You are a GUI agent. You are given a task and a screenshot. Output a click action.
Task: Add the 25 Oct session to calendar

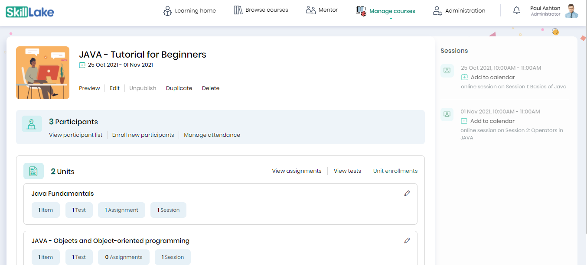pyautogui.click(x=493, y=78)
